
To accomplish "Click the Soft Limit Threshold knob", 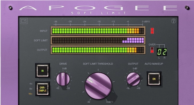I will tap(98, 86).
